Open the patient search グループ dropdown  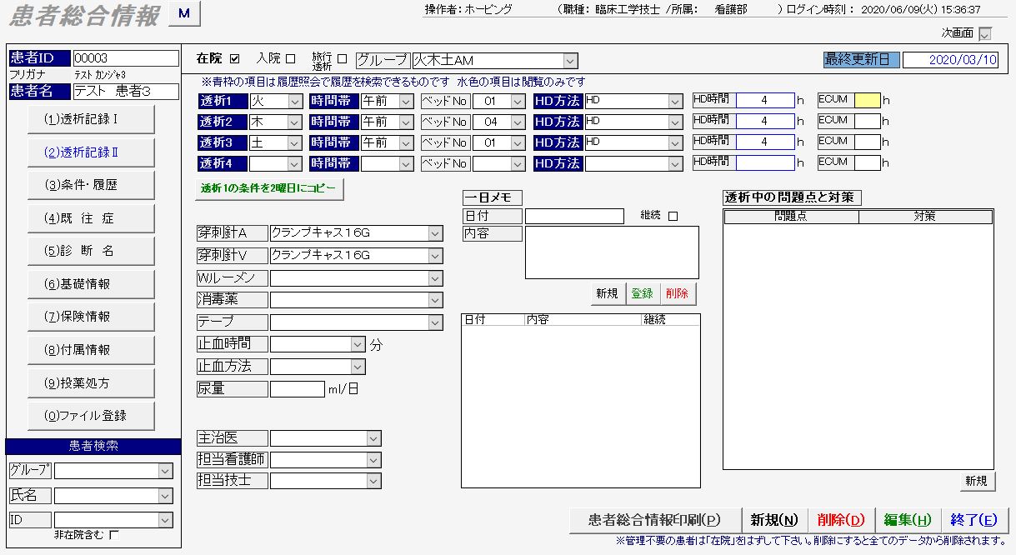point(164,471)
